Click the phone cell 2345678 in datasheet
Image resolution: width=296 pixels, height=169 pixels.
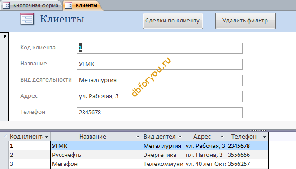tap(247, 146)
